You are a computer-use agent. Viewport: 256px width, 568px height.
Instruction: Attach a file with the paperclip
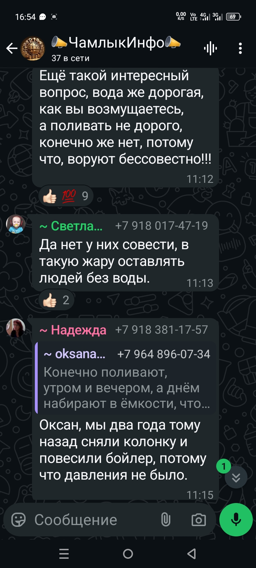coord(166,520)
